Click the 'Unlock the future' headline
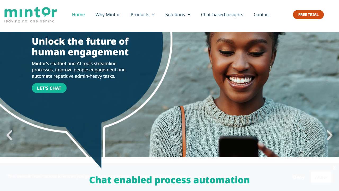This screenshot has height=191, width=339. [x=80, y=47]
